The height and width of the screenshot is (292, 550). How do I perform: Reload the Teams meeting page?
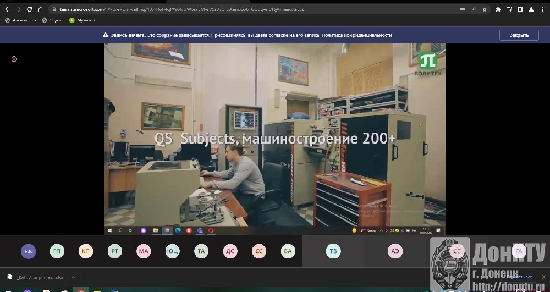coord(29,9)
